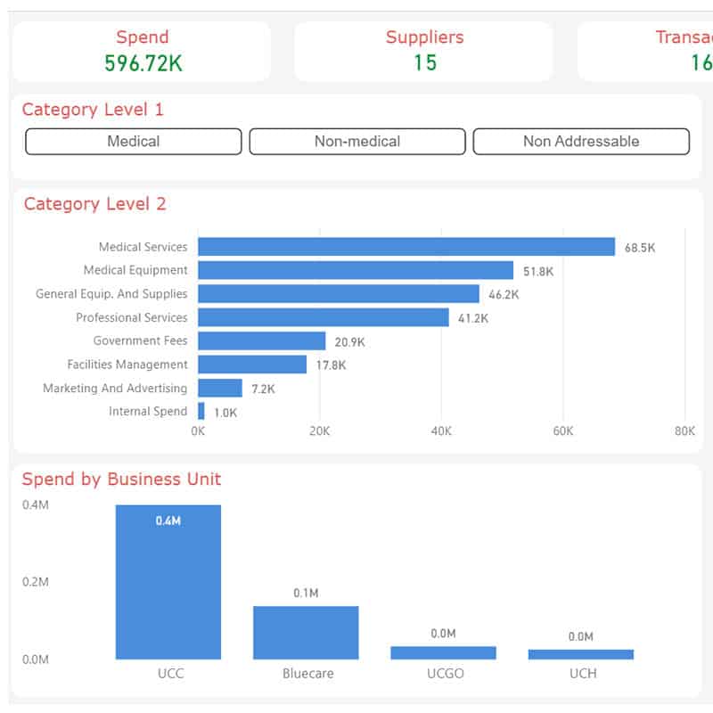Select the Non Addressable filter button
713x713 pixels.
point(580,142)
